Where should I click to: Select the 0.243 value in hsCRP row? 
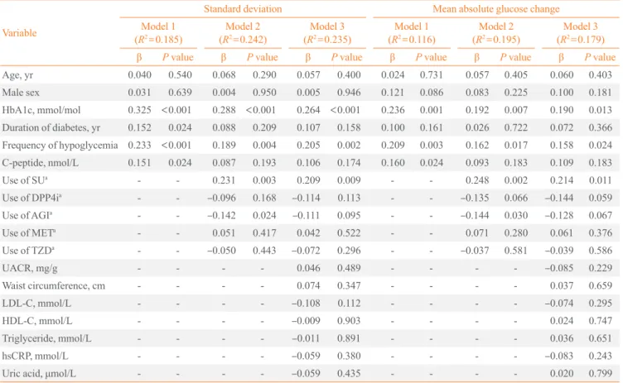[x=601, y=356]
